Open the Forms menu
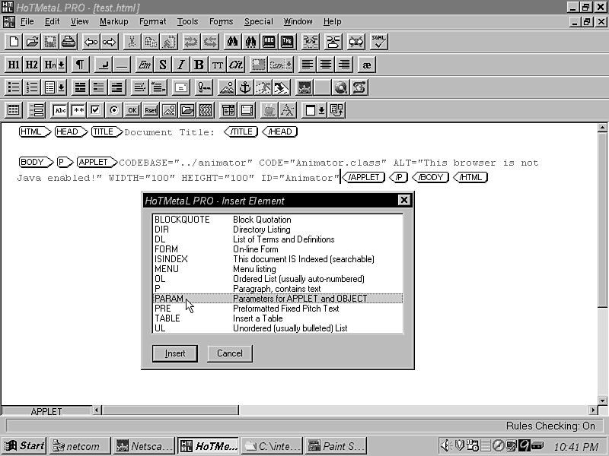This screenshot has height=456, width=609. [221, 22]
